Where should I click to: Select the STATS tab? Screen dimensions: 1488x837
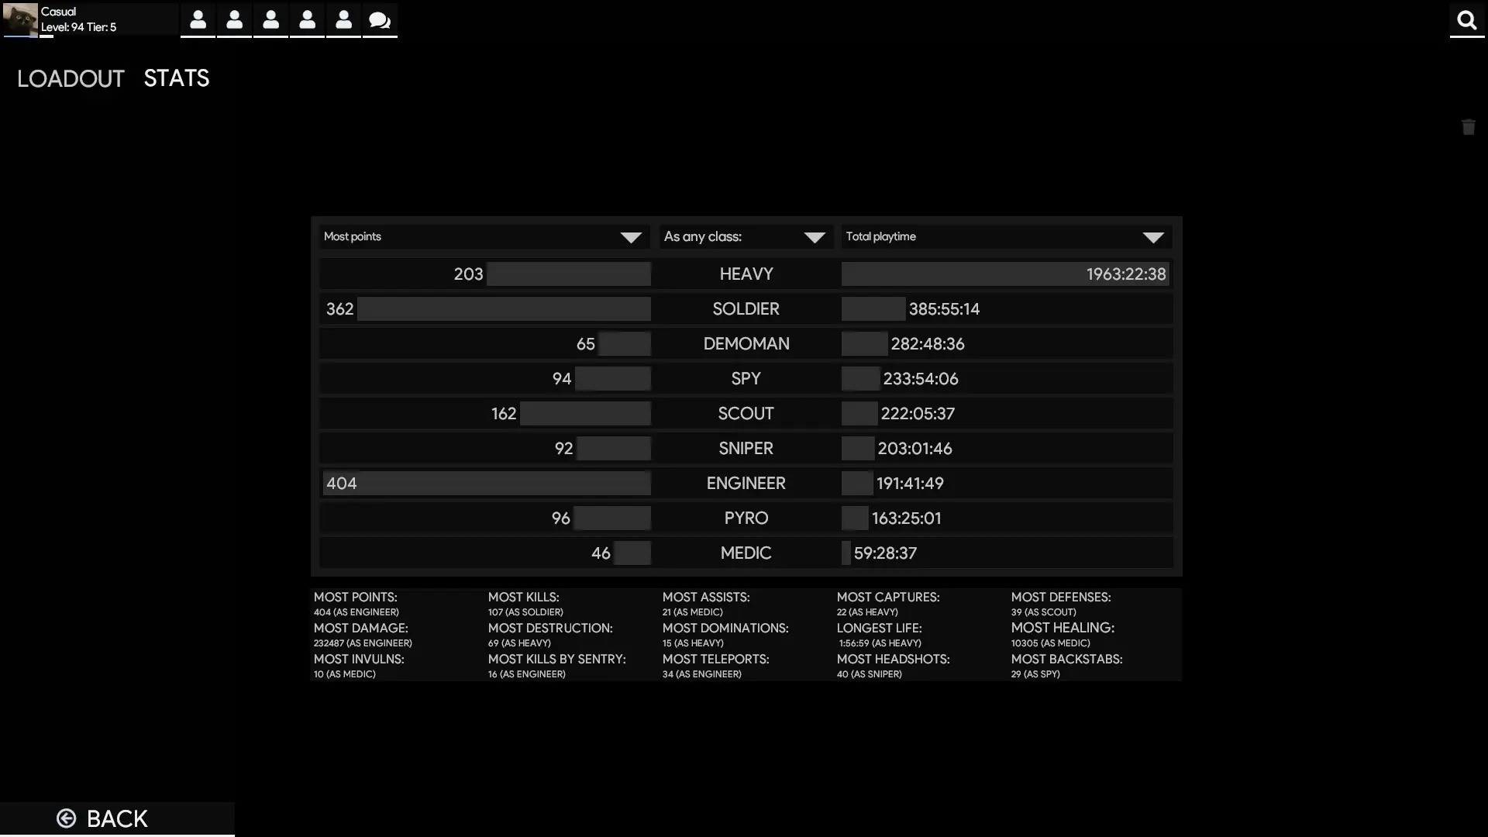(176, 78)
